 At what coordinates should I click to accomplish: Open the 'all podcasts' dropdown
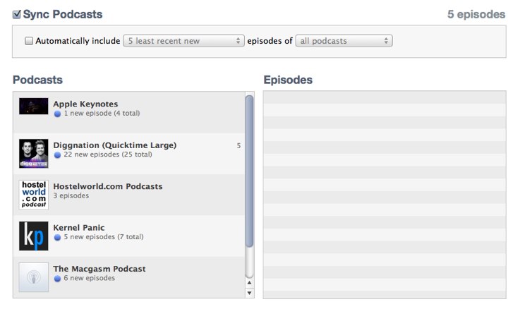coord(344,41)
